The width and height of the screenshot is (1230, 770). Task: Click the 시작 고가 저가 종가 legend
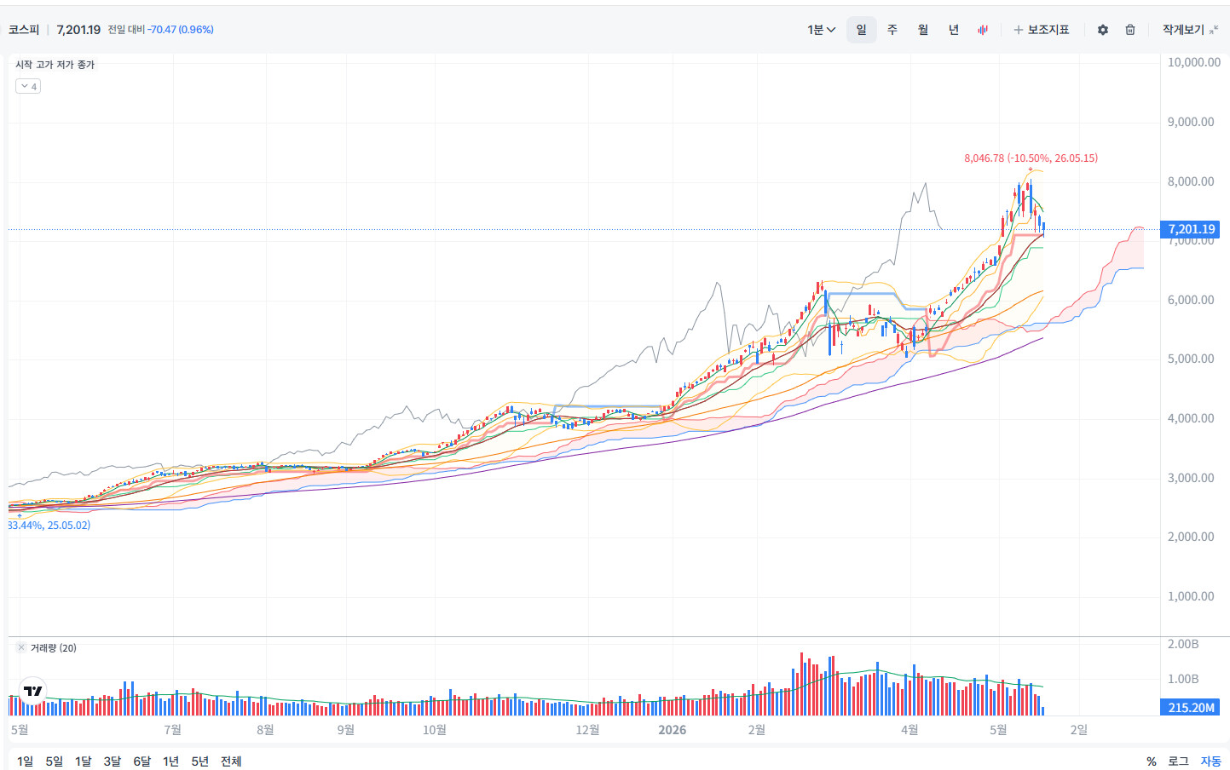point(55,65)
